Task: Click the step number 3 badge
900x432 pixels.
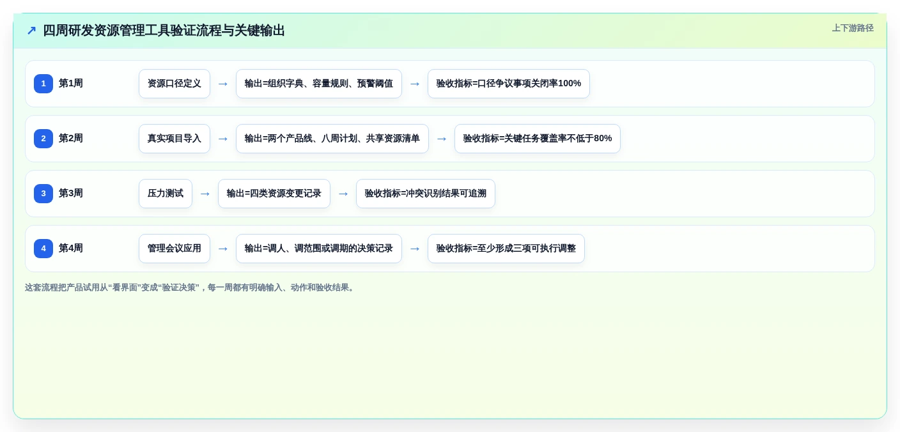Action: pos(43,194)
